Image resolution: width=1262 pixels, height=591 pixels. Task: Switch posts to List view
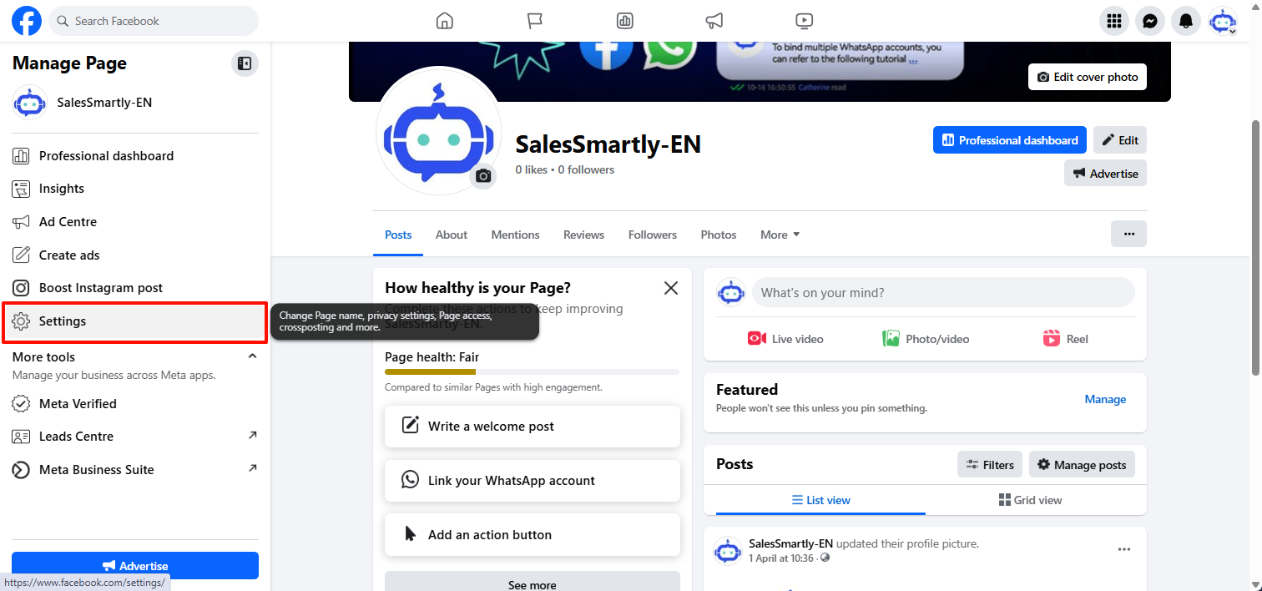pos(820,500)
